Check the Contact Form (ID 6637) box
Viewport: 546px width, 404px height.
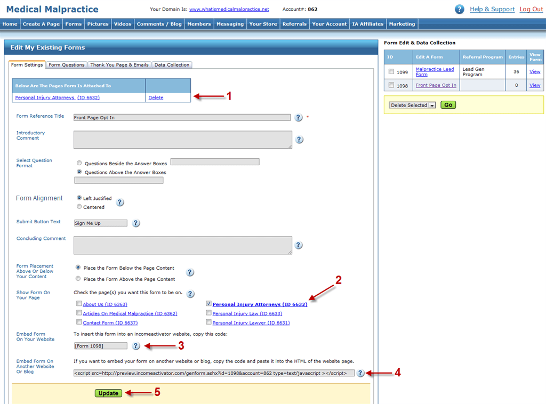(x=79, y=322)
